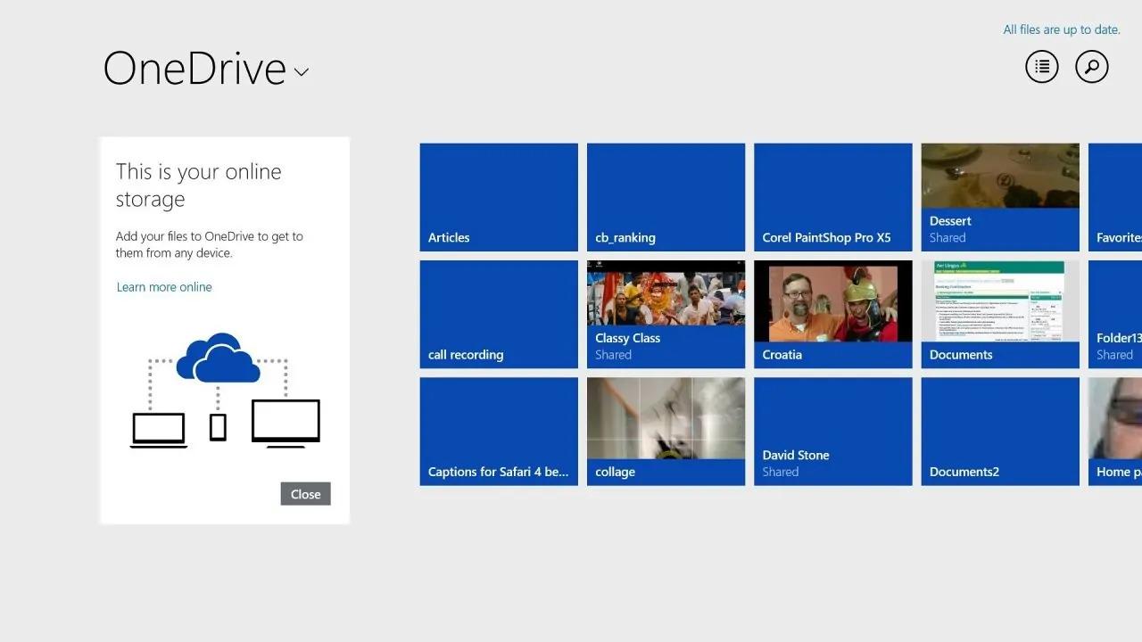This screenshot has width=1142, height=642.
Task: Close the online storage info panel
Action: point(305,494)
